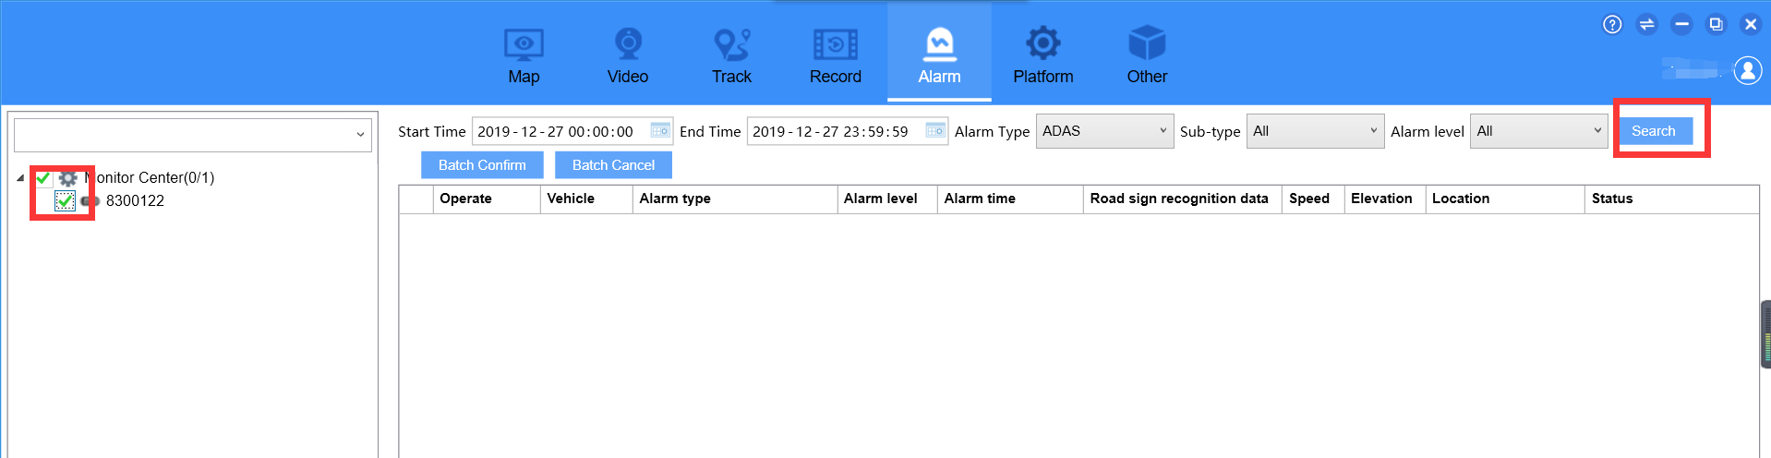Click the help question mark icon
Image resolution: width=1771 pixels, height=458 pixels.
coord(1612,25)
